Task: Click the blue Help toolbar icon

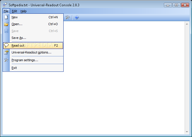Action: coord(77,17)
